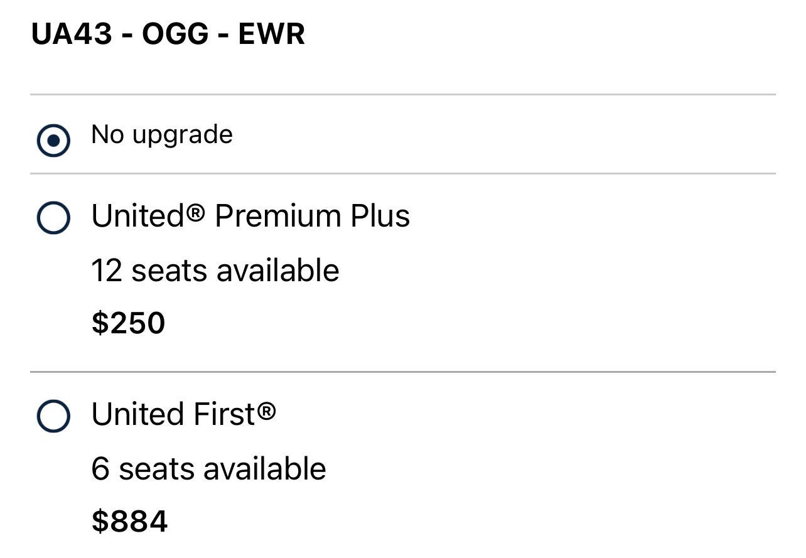Click the flight number UA43 in the heading

point(72,35)
